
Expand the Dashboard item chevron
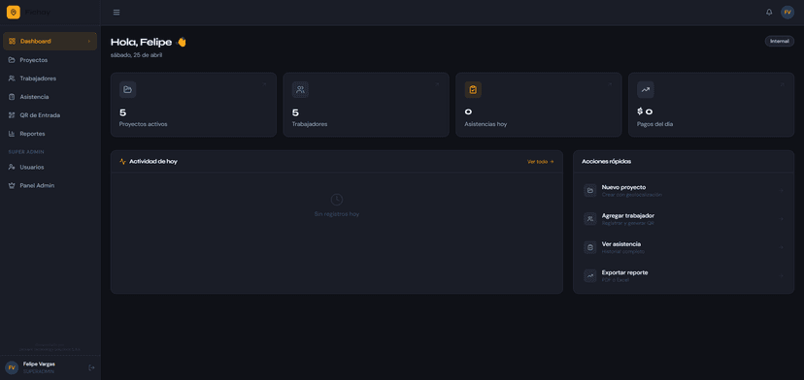tap(88, 42)
